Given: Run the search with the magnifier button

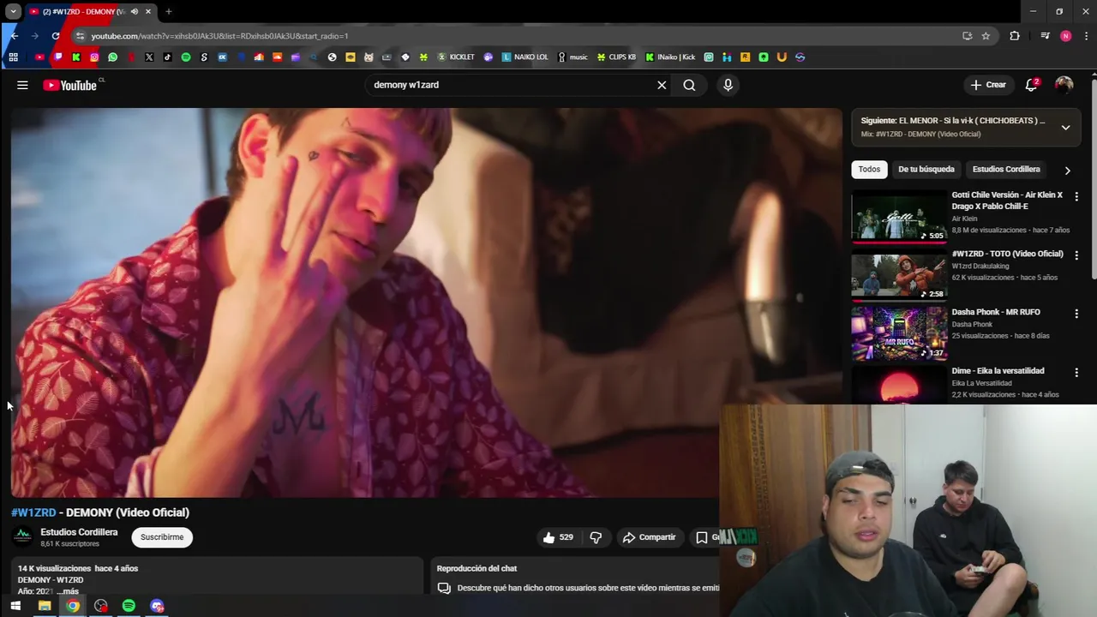Looking at the screenshot, I should pyautogui.click(x=689, y=85).
